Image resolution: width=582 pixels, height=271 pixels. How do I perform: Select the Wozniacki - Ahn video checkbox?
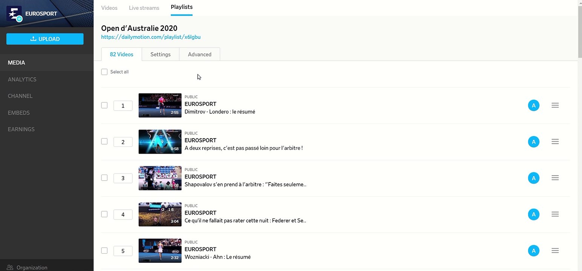(x=104, y=250)
